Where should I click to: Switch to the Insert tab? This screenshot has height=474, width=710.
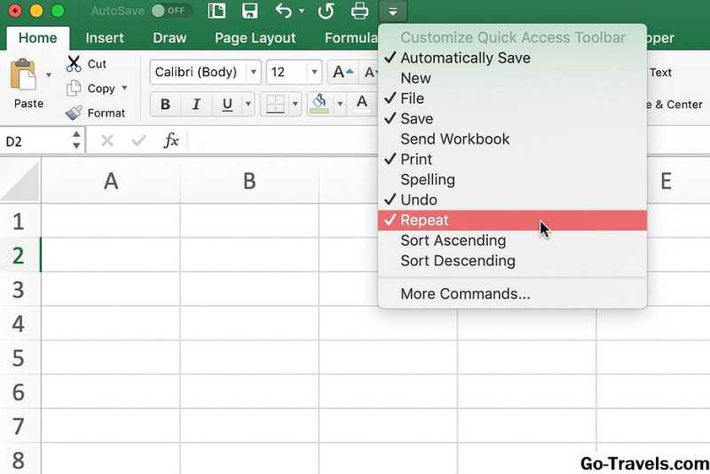point(105,38)
